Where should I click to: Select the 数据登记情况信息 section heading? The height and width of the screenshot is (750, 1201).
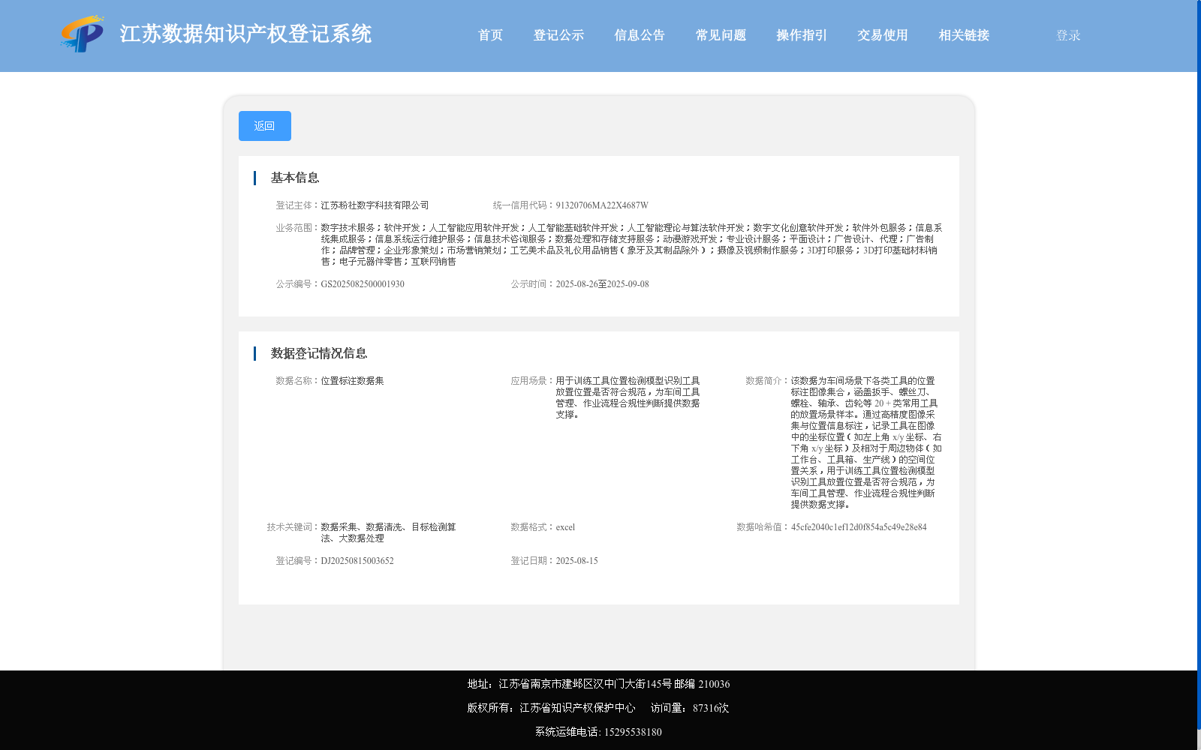click(x=319, y=353)
